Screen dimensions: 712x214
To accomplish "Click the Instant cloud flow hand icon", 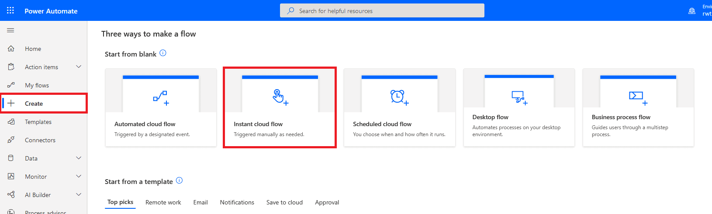I will tap(280, 97).
